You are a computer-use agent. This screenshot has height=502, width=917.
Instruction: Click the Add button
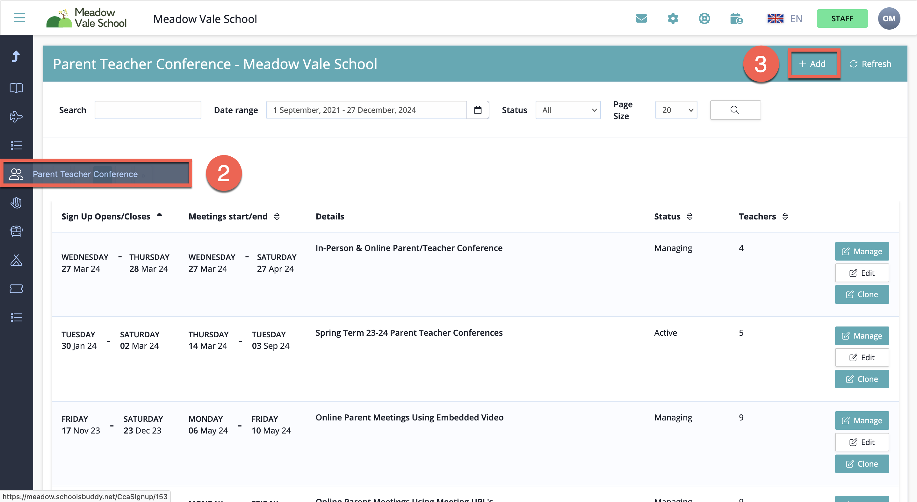click(x=813, y=64)
